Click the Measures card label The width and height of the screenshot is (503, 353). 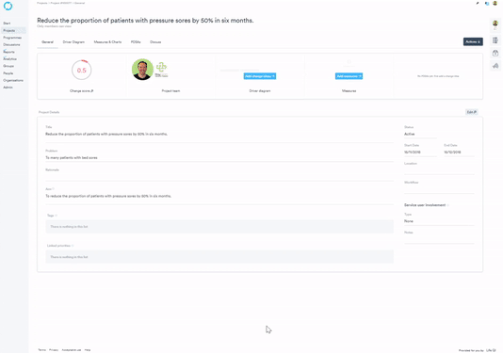click(349, 91)
